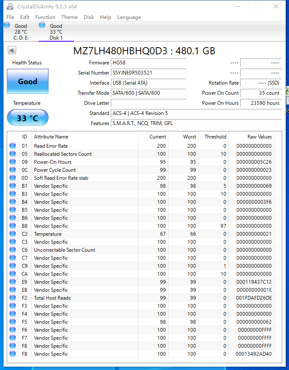Screen dimensions: 289x370
Task: Click the ID column header
Action: click(x=24, y=137)
